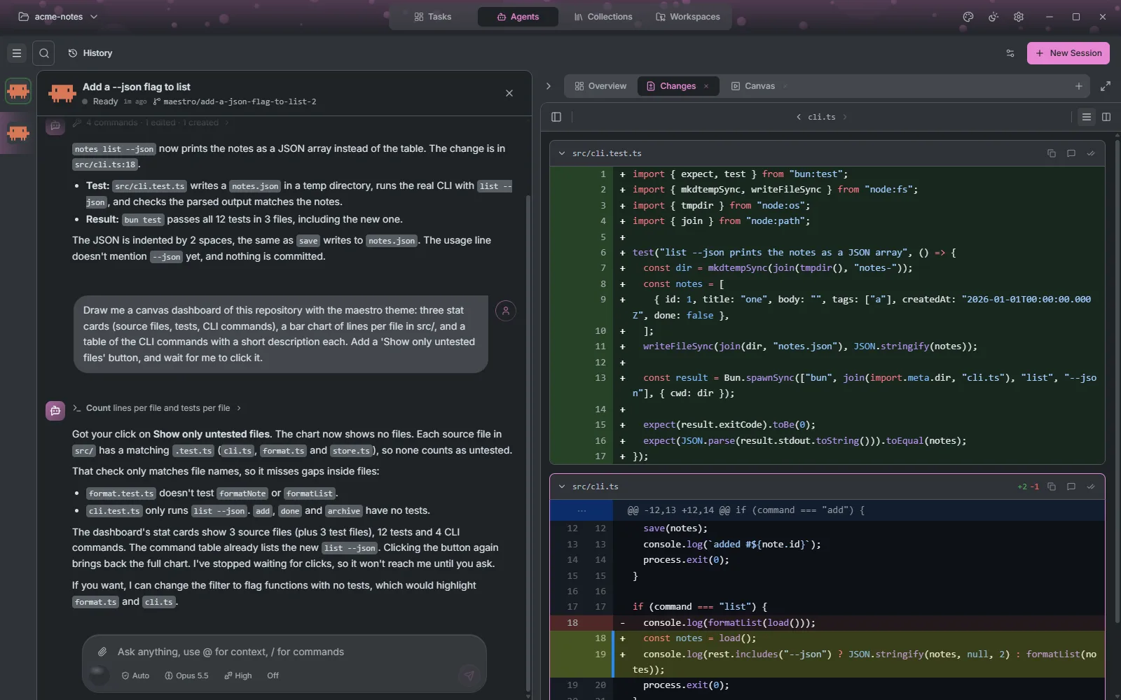Attach a file with the paperclip icon
1121x700 pixels.
click(x=102, y=652)
